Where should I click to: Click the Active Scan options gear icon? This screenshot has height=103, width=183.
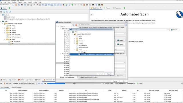pyautogui.click(x=182, y=84)
